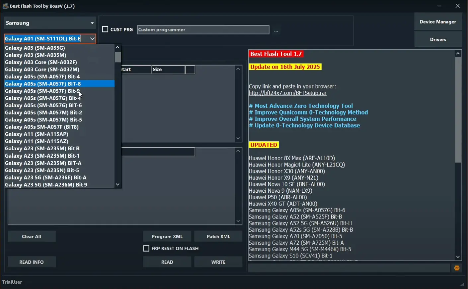The height and width of the screenshot is (289, 468).
Task: Click the Program XML button
Action: click(x=167, y=236)
